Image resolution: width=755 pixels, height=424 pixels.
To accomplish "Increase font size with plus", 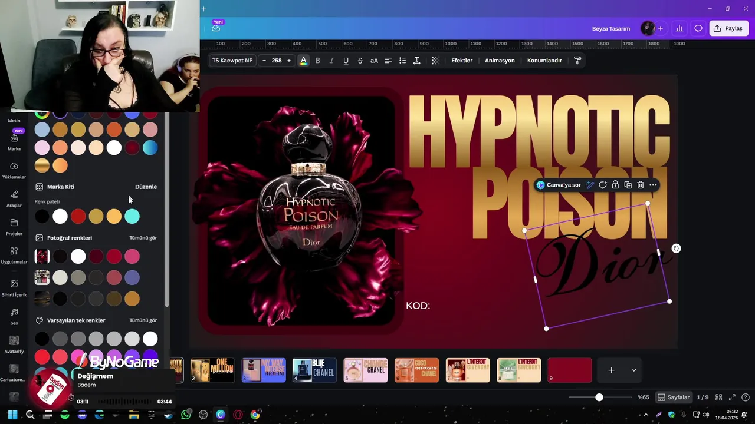I will (x=289, y=61).
